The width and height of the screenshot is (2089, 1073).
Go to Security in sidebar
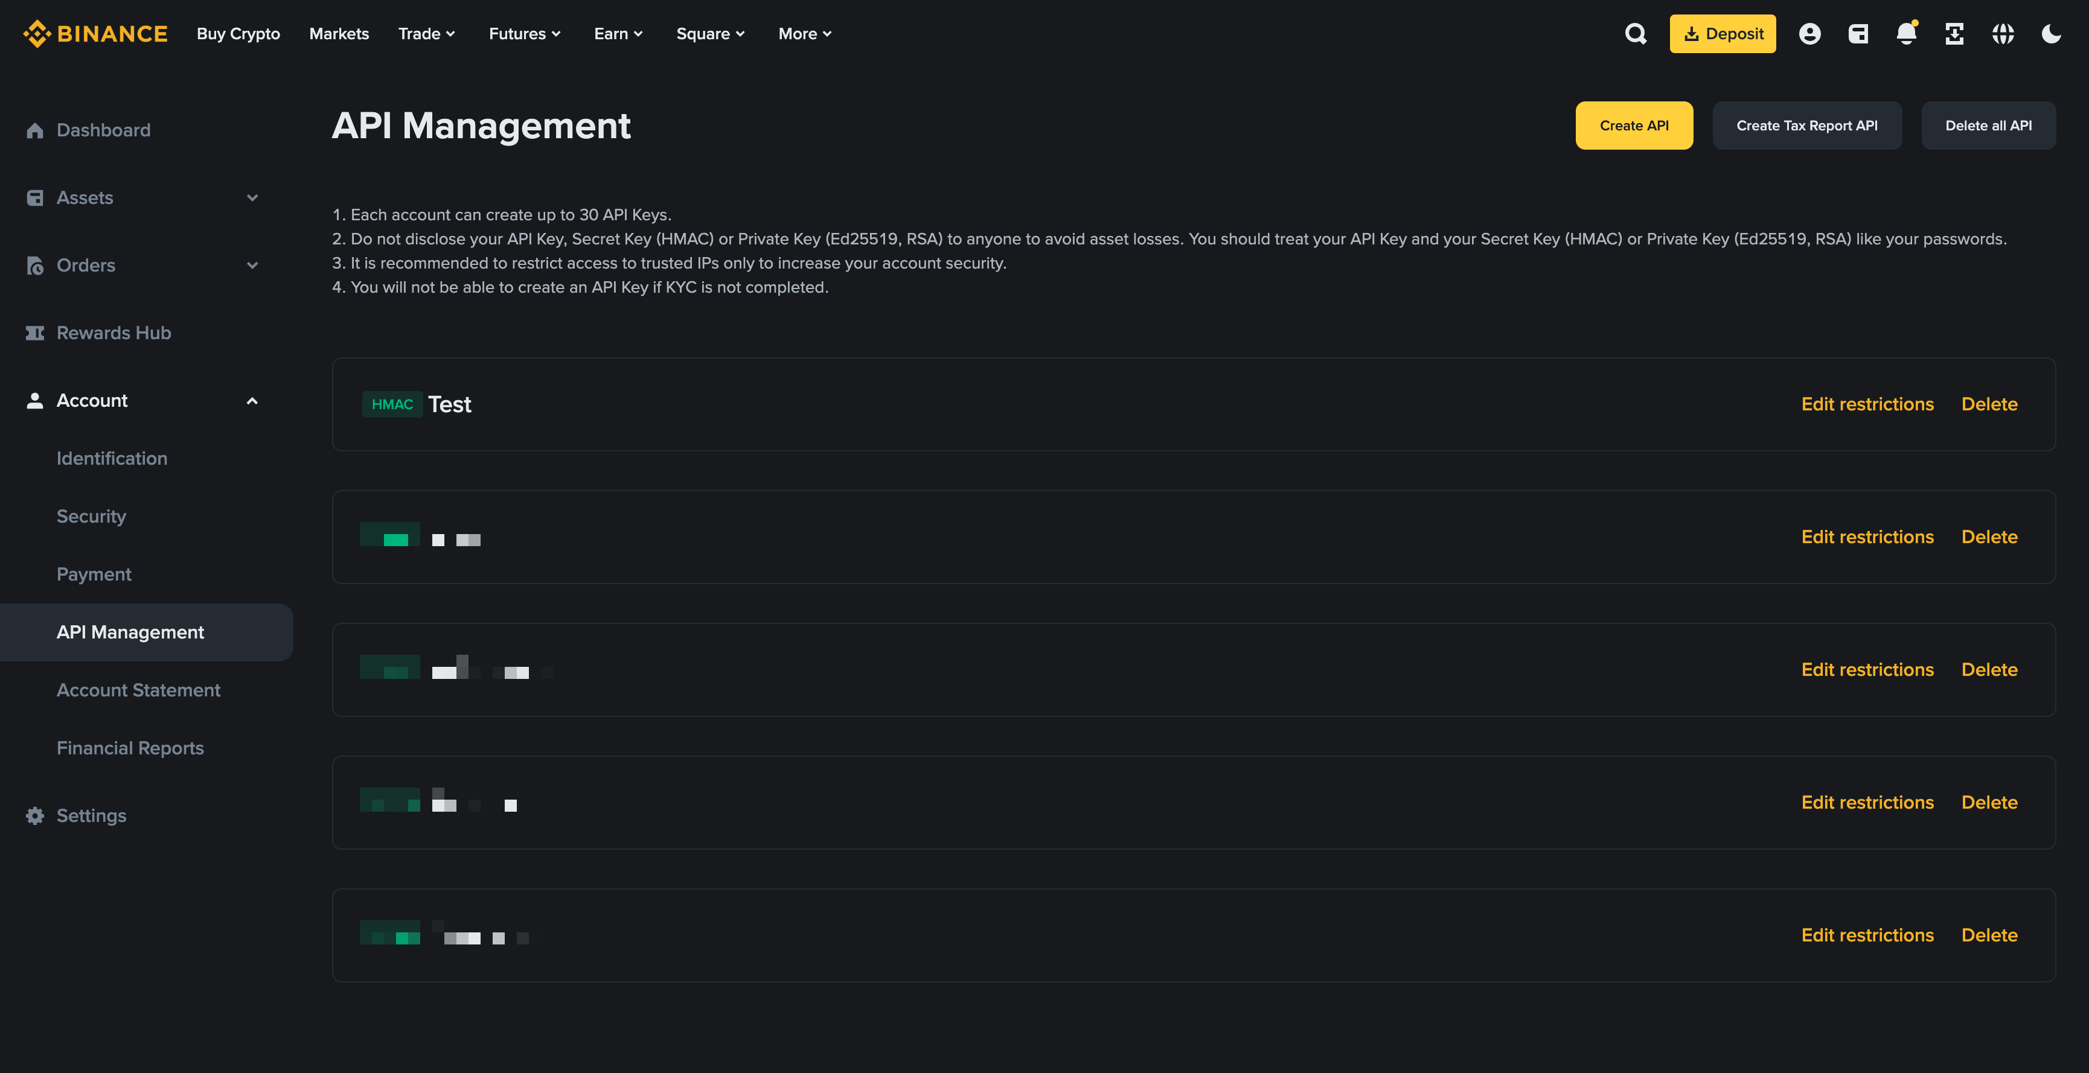coord(92,516)
